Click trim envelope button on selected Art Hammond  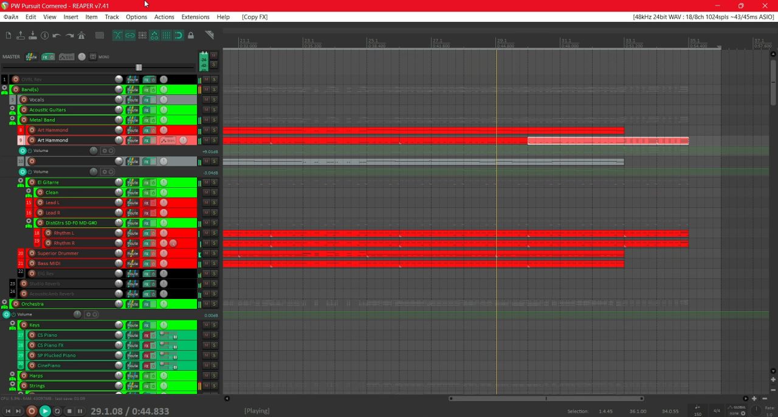point(168,140)
